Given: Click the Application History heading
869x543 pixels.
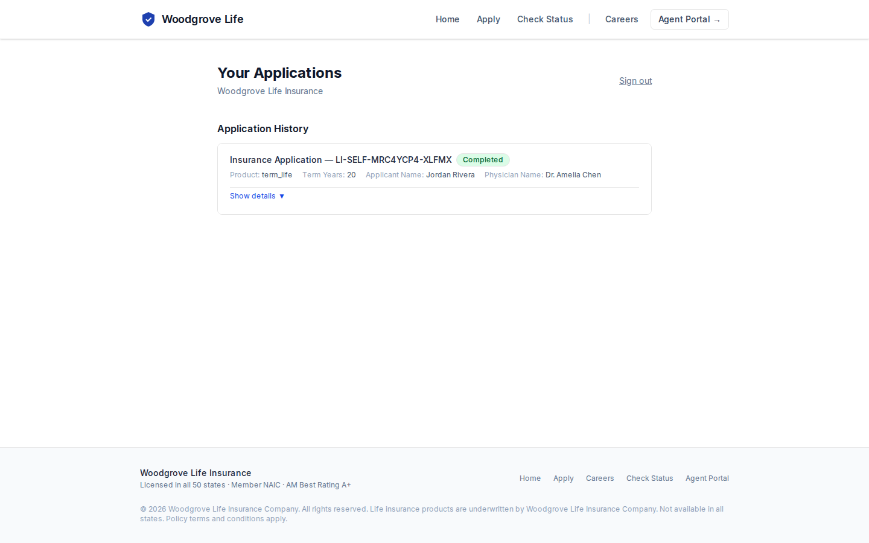Looking at the screenshot, I should pyautogui.click(x=263, y=129).
